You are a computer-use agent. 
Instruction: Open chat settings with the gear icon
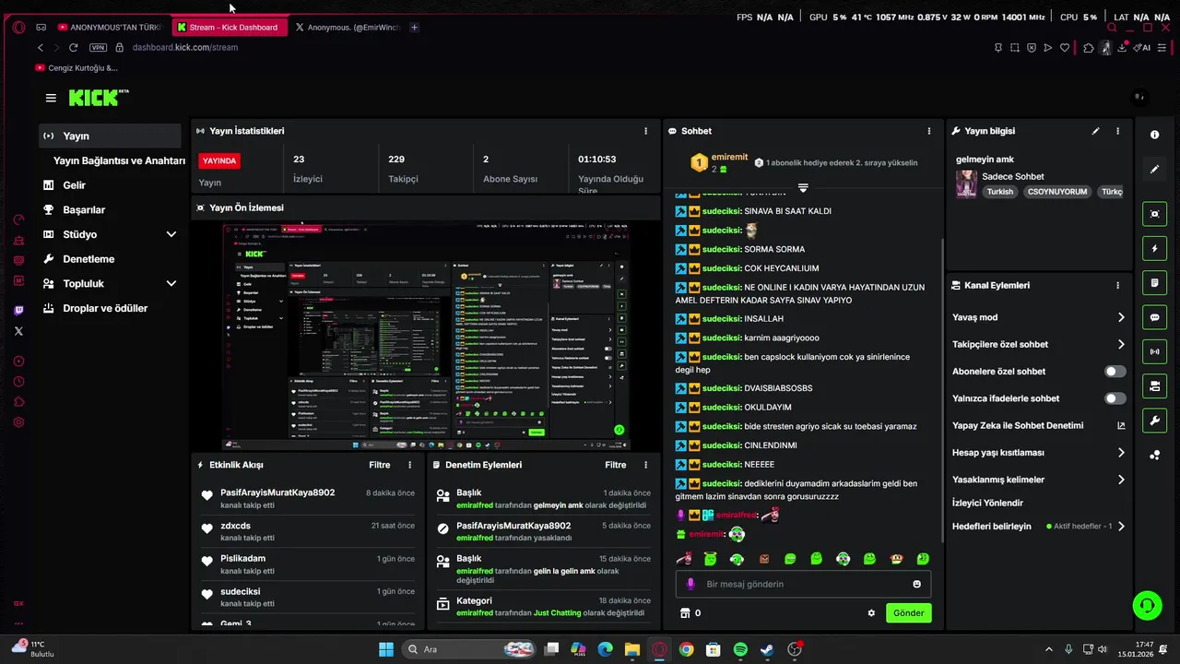[871, 613]
